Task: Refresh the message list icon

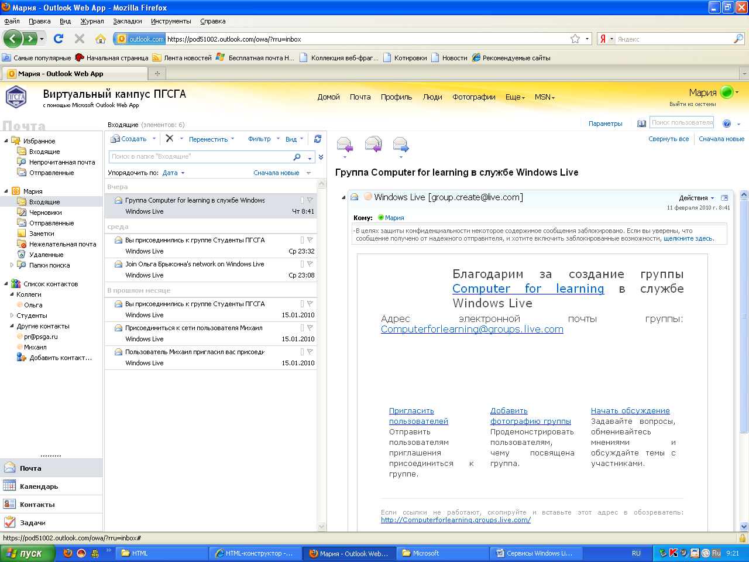Action: 318,139
